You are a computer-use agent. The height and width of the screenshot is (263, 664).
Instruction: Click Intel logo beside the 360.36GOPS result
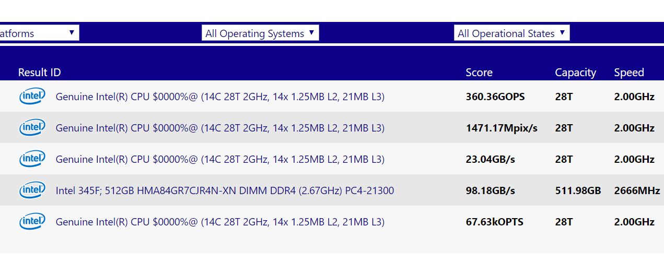click(32, 97)
